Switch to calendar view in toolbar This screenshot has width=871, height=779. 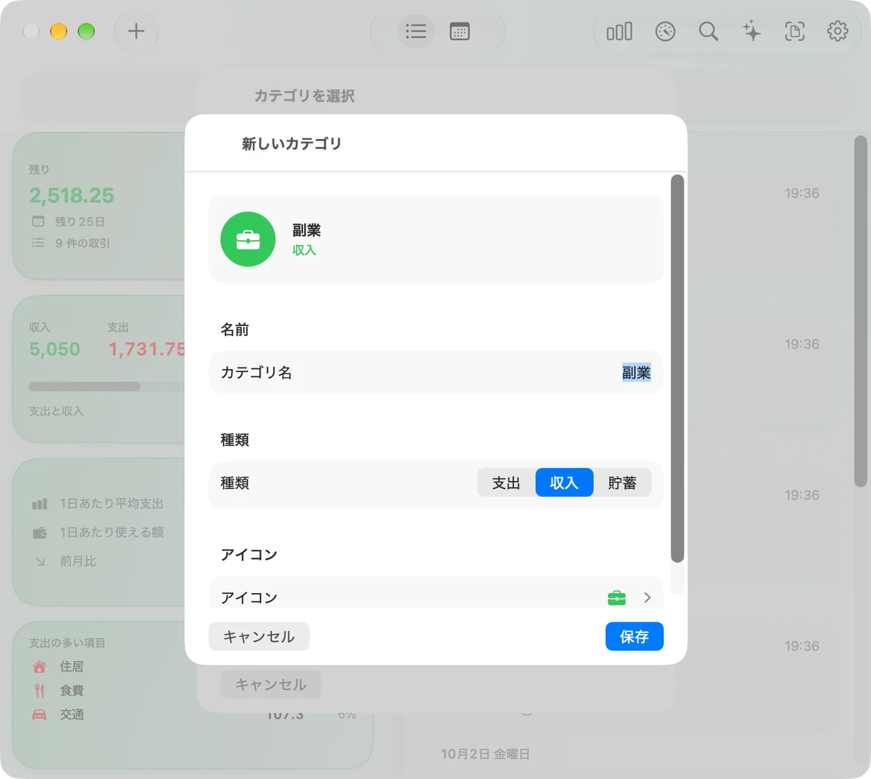pos(460,31)
